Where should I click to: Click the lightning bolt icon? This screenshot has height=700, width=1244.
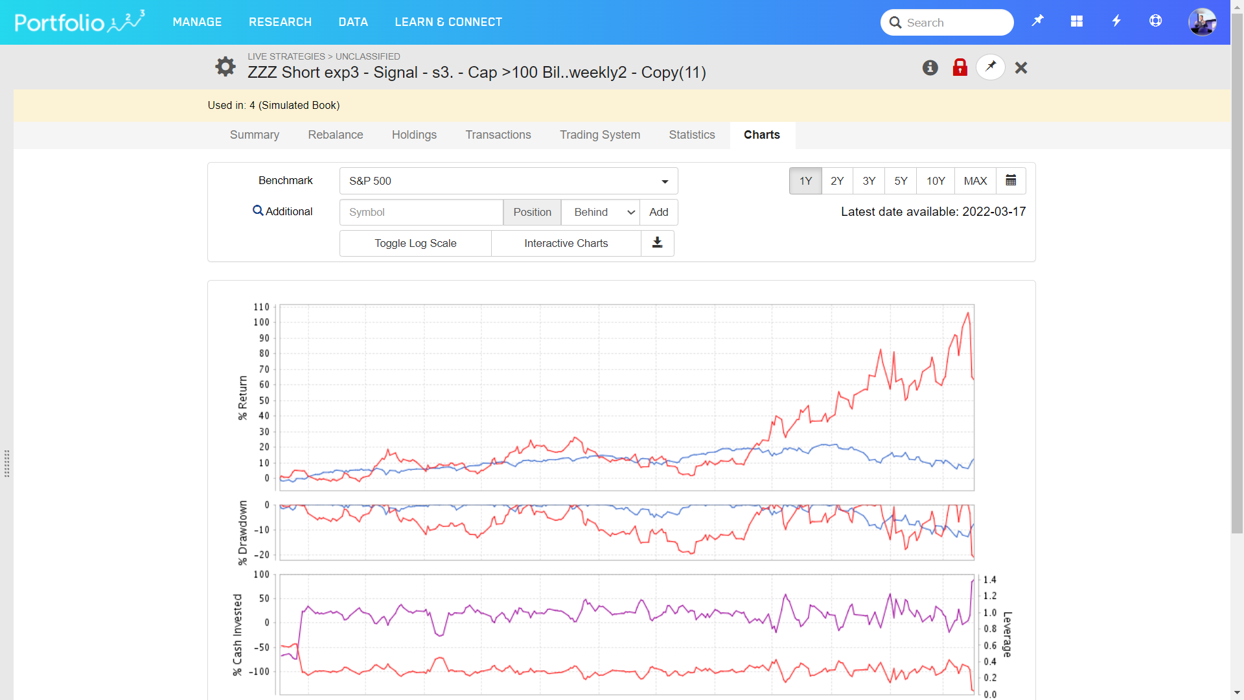tap(1116, 21)
